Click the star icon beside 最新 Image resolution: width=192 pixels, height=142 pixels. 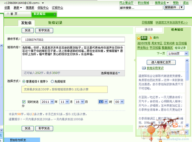click(x=139, y=38)
